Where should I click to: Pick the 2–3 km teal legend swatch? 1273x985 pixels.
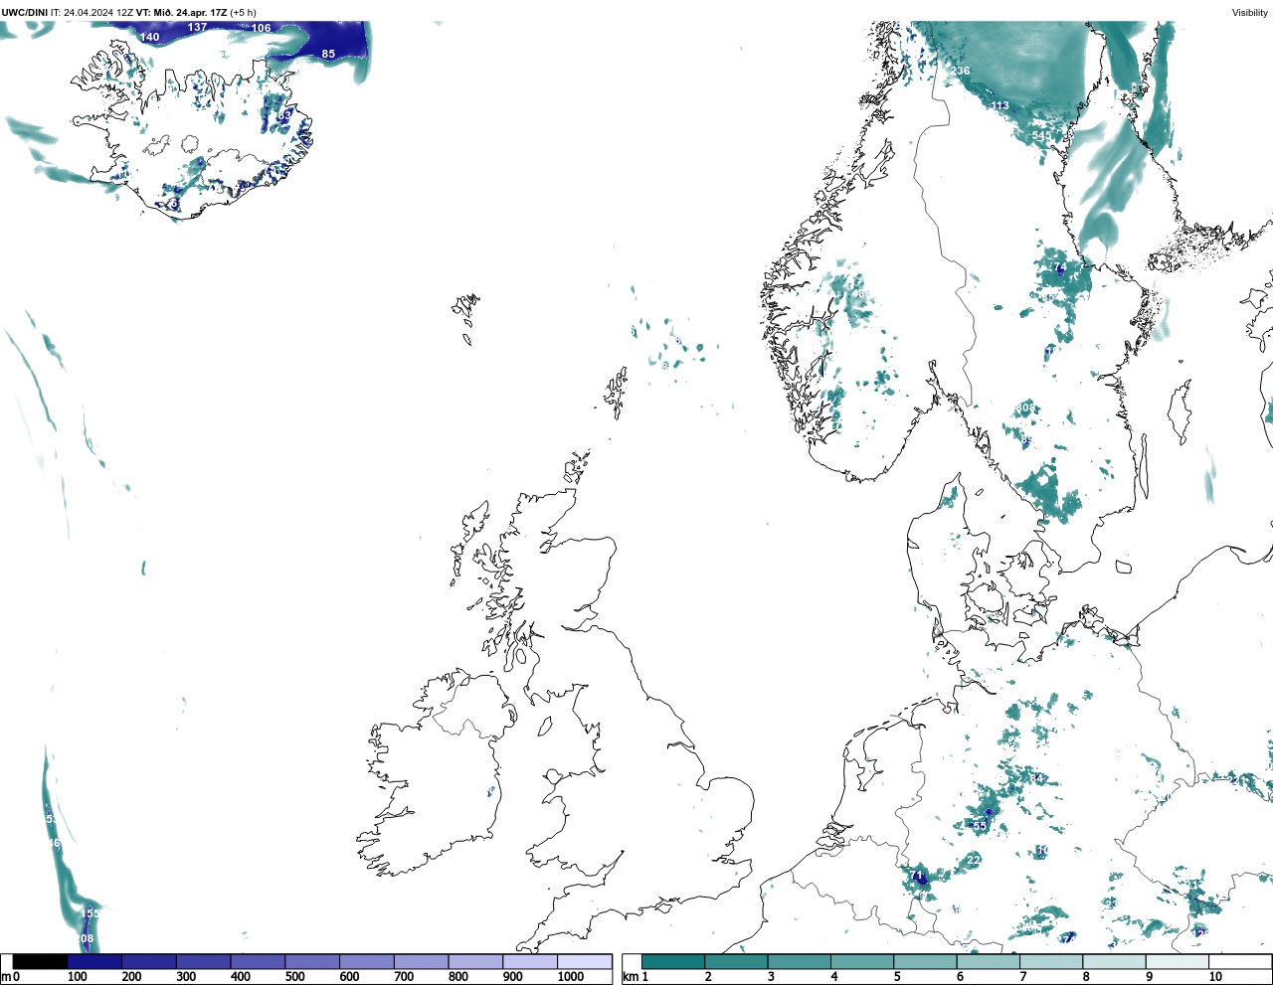[x=736, y=962]
